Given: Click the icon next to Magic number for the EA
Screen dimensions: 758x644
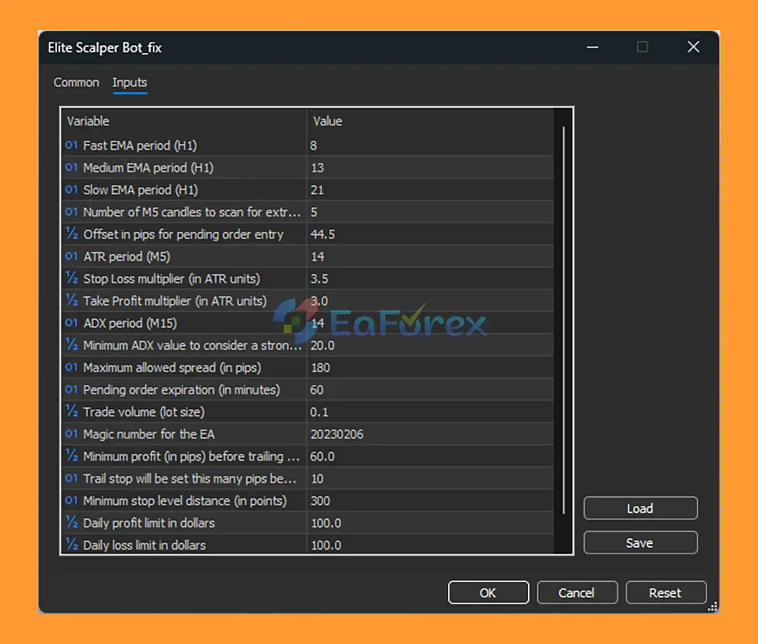Looking at the screenshot, I should pyautogui.click(x=71, y=434).
